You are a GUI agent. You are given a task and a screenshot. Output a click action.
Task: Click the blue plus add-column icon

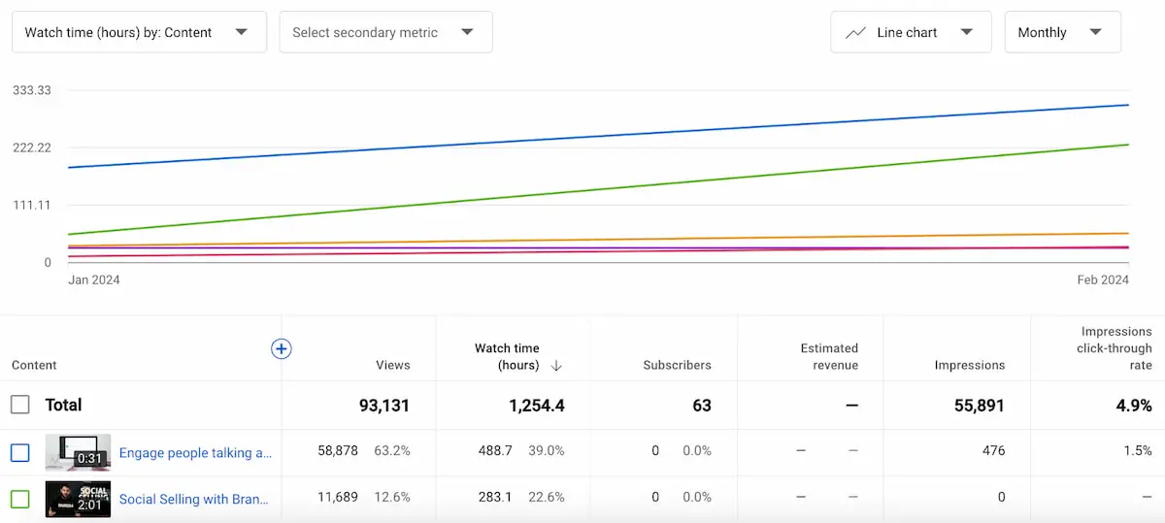(x=281, y=348)
